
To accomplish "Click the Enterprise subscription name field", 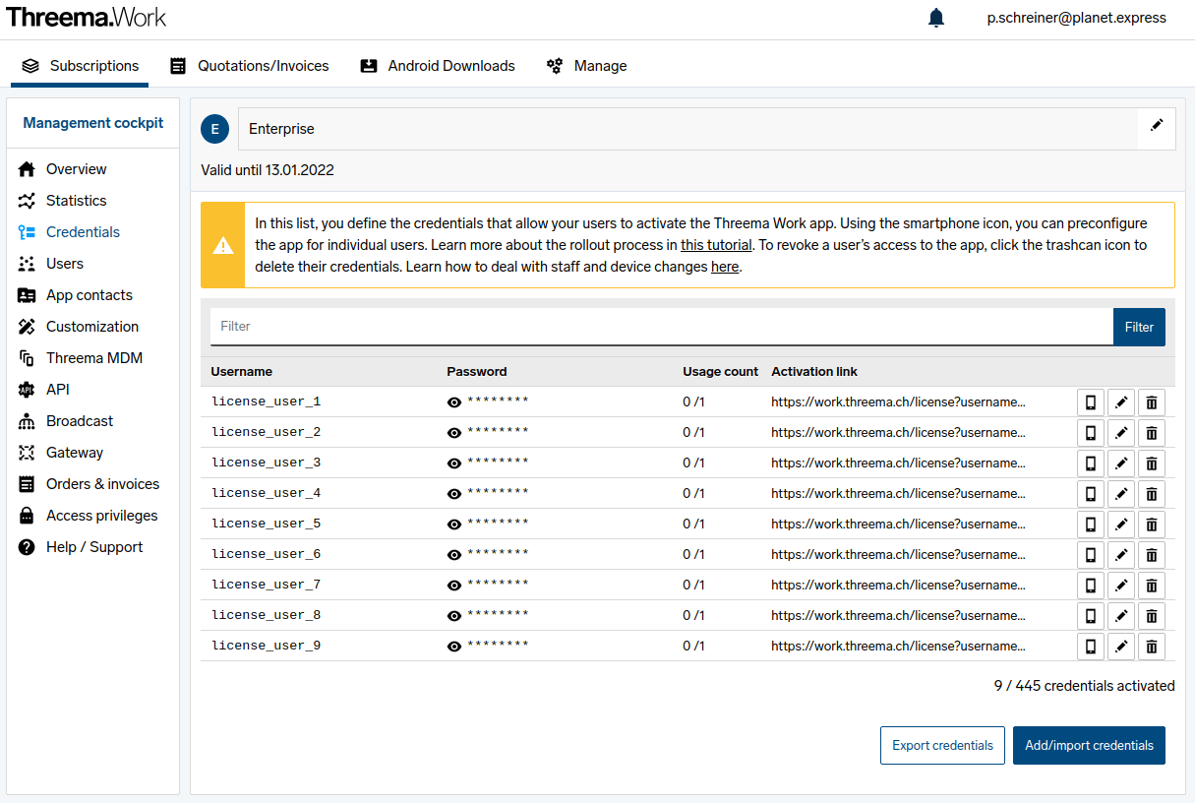I will click(687, 129).
